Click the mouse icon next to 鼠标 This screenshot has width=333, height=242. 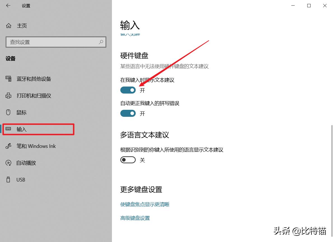click(x=8, y=112)
